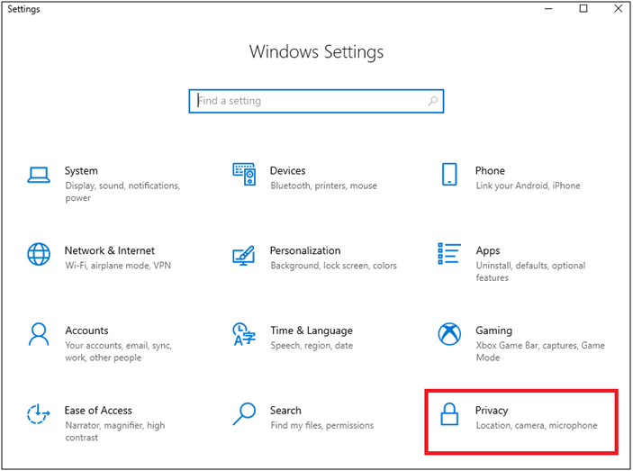Open the Ease of Access icon
Screen dimensions: 633x471
[x=39, y=414]
